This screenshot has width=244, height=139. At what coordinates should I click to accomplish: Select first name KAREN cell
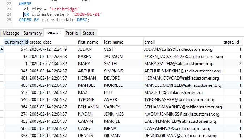tap(90, 57)
